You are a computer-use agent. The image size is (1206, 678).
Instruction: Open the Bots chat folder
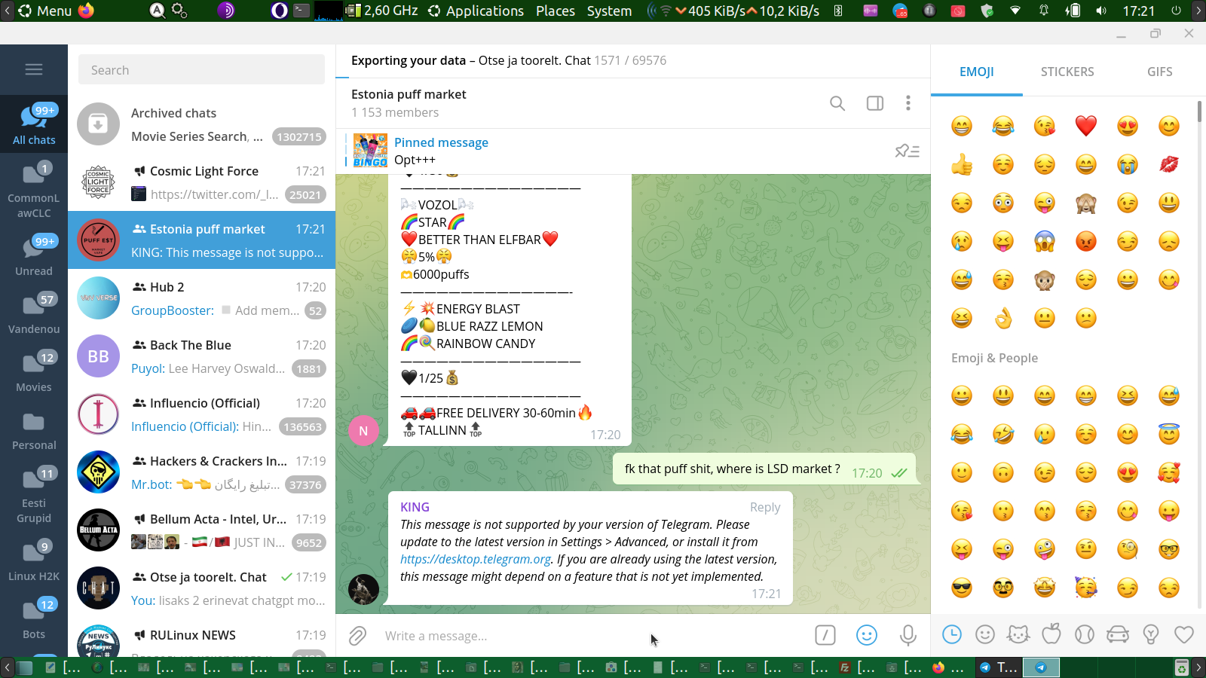point(34,619)
